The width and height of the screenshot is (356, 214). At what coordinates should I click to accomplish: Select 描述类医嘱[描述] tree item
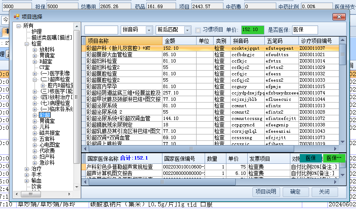(52, 37)
